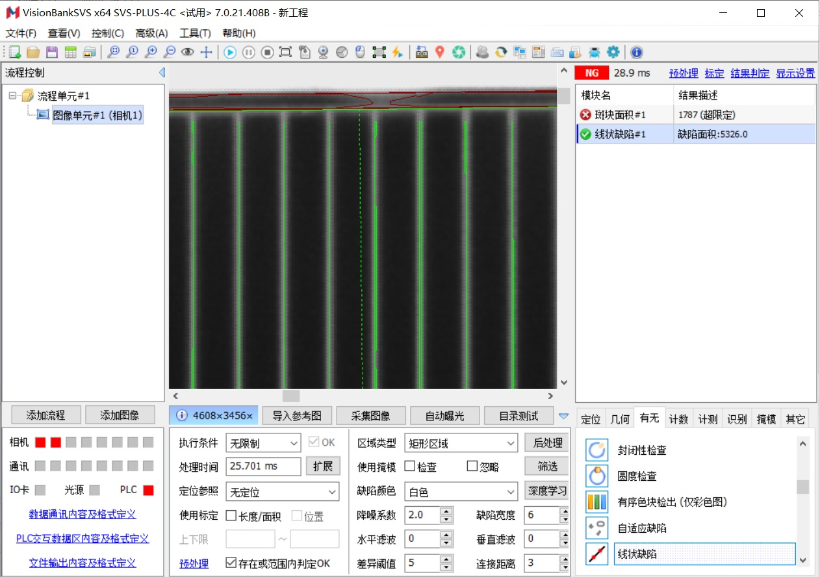Expand options with arrow beside 目录测试

(563, 416)
